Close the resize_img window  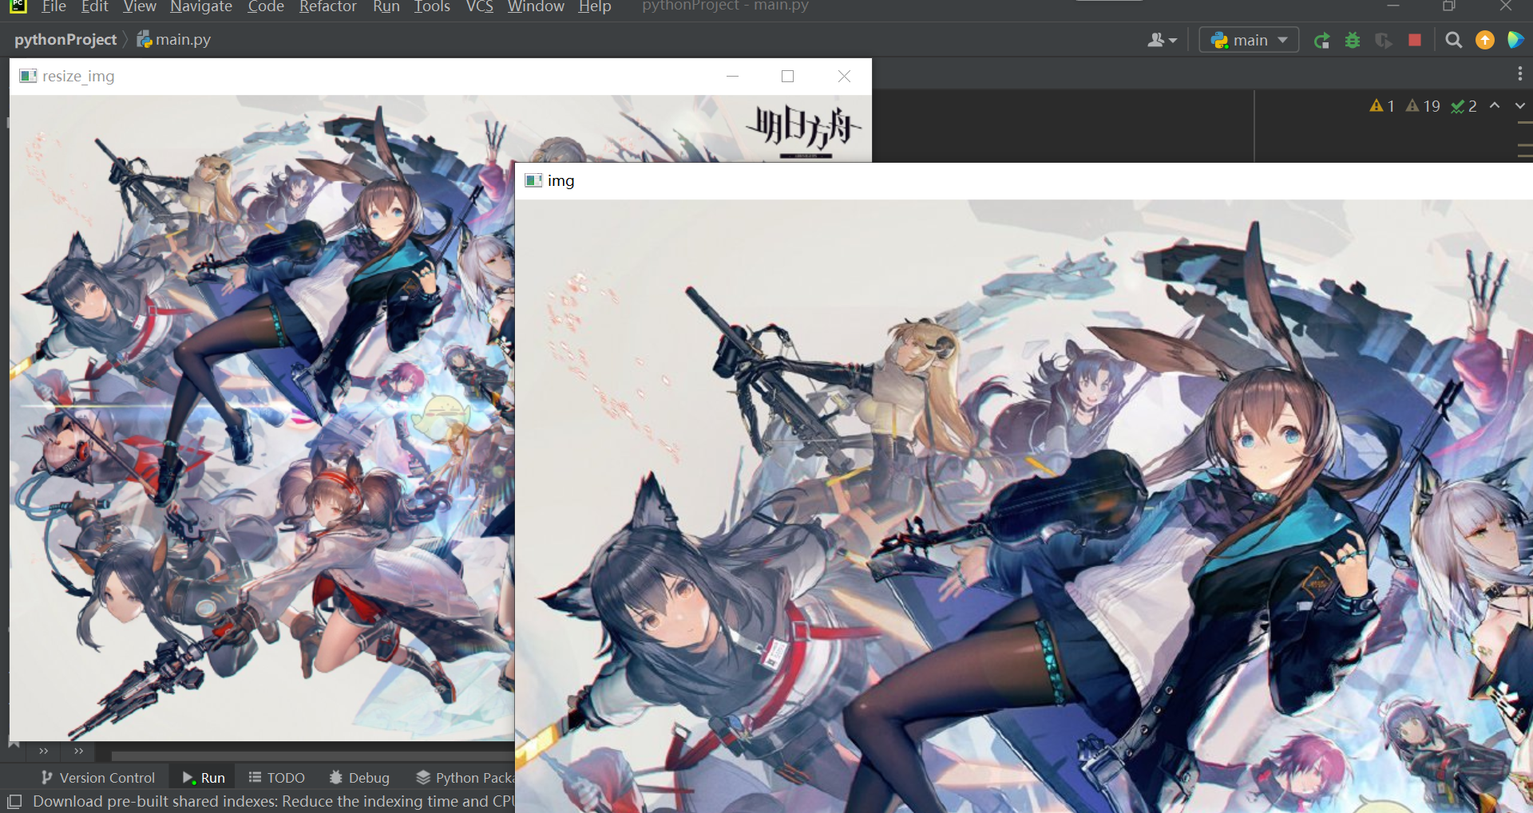(844, 76)
